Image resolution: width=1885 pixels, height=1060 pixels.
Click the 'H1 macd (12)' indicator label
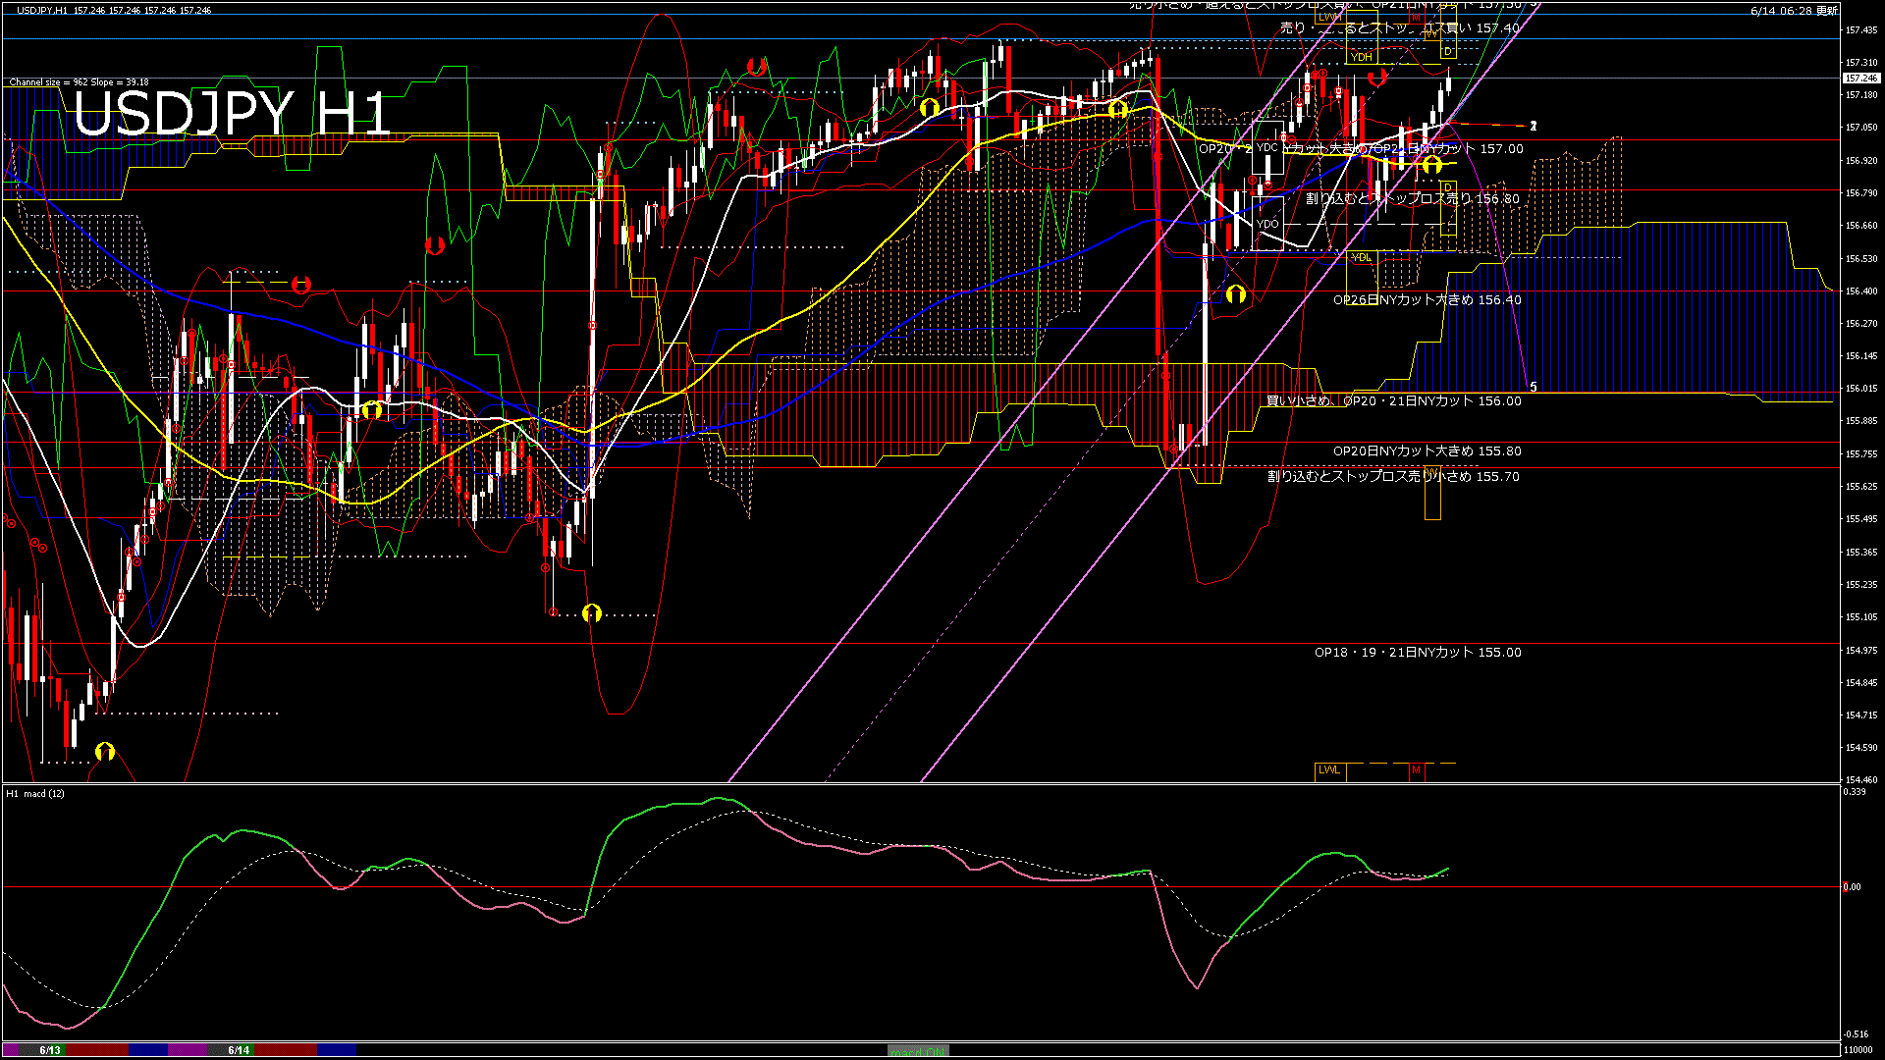tap(36, 793)
